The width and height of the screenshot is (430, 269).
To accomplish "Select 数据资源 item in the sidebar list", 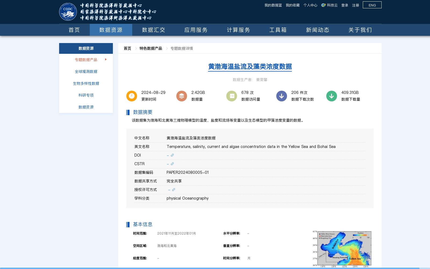I will click(x=86, y=107).
